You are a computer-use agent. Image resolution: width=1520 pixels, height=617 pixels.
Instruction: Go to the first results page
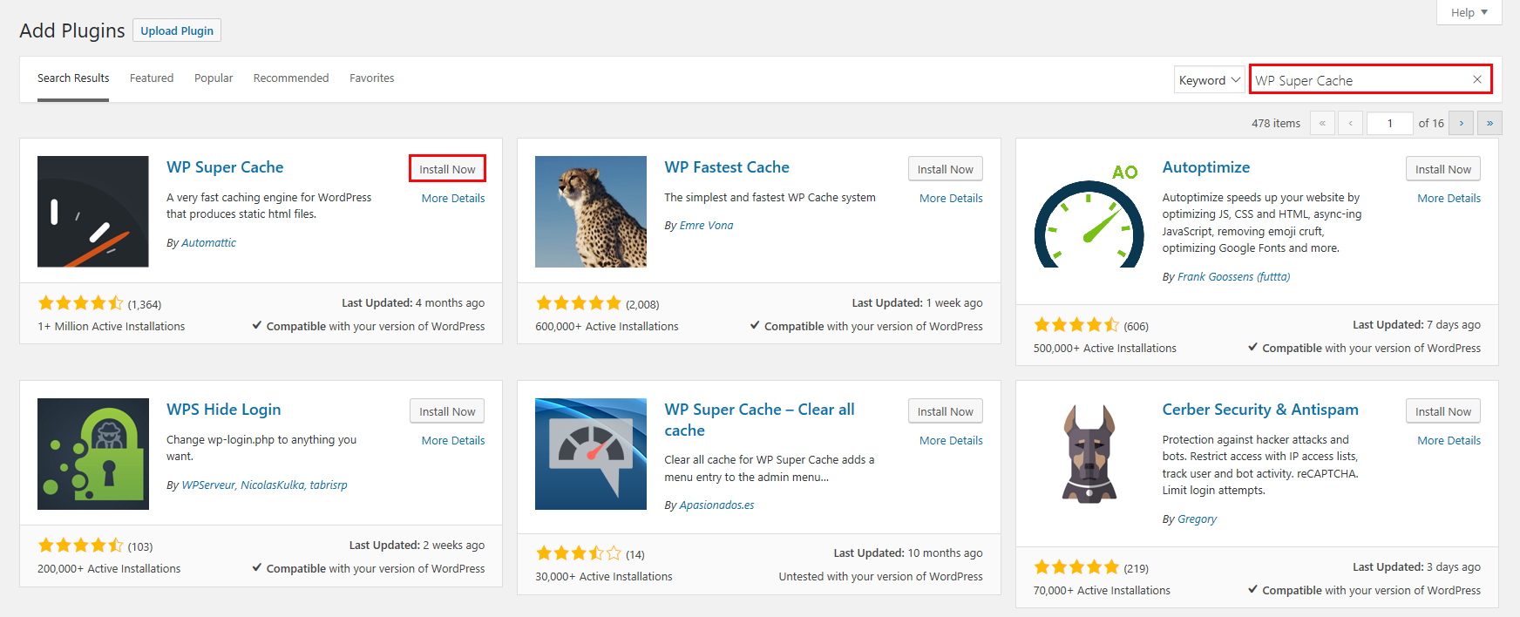point(1322,123)
